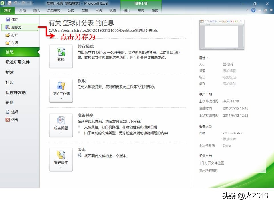Open 管理版本 dropdown button

click(x=61, y=160)
